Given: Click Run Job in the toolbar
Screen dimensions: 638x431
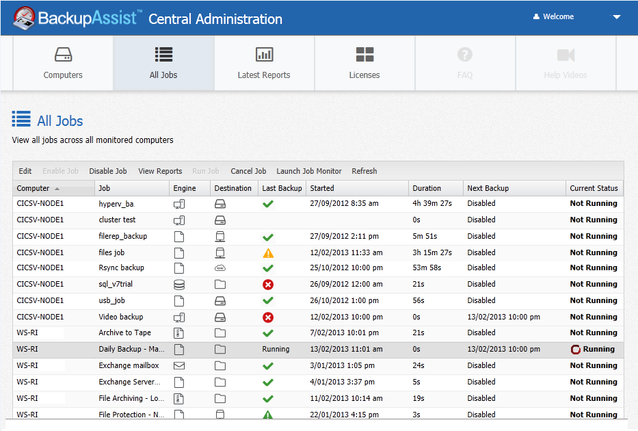Looking at the screenshot, I should click(205, 171).
